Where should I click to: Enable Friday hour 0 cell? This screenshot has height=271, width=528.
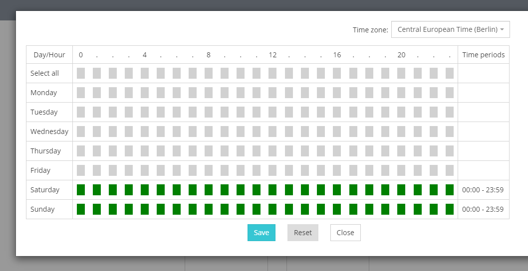pos(81,170)
